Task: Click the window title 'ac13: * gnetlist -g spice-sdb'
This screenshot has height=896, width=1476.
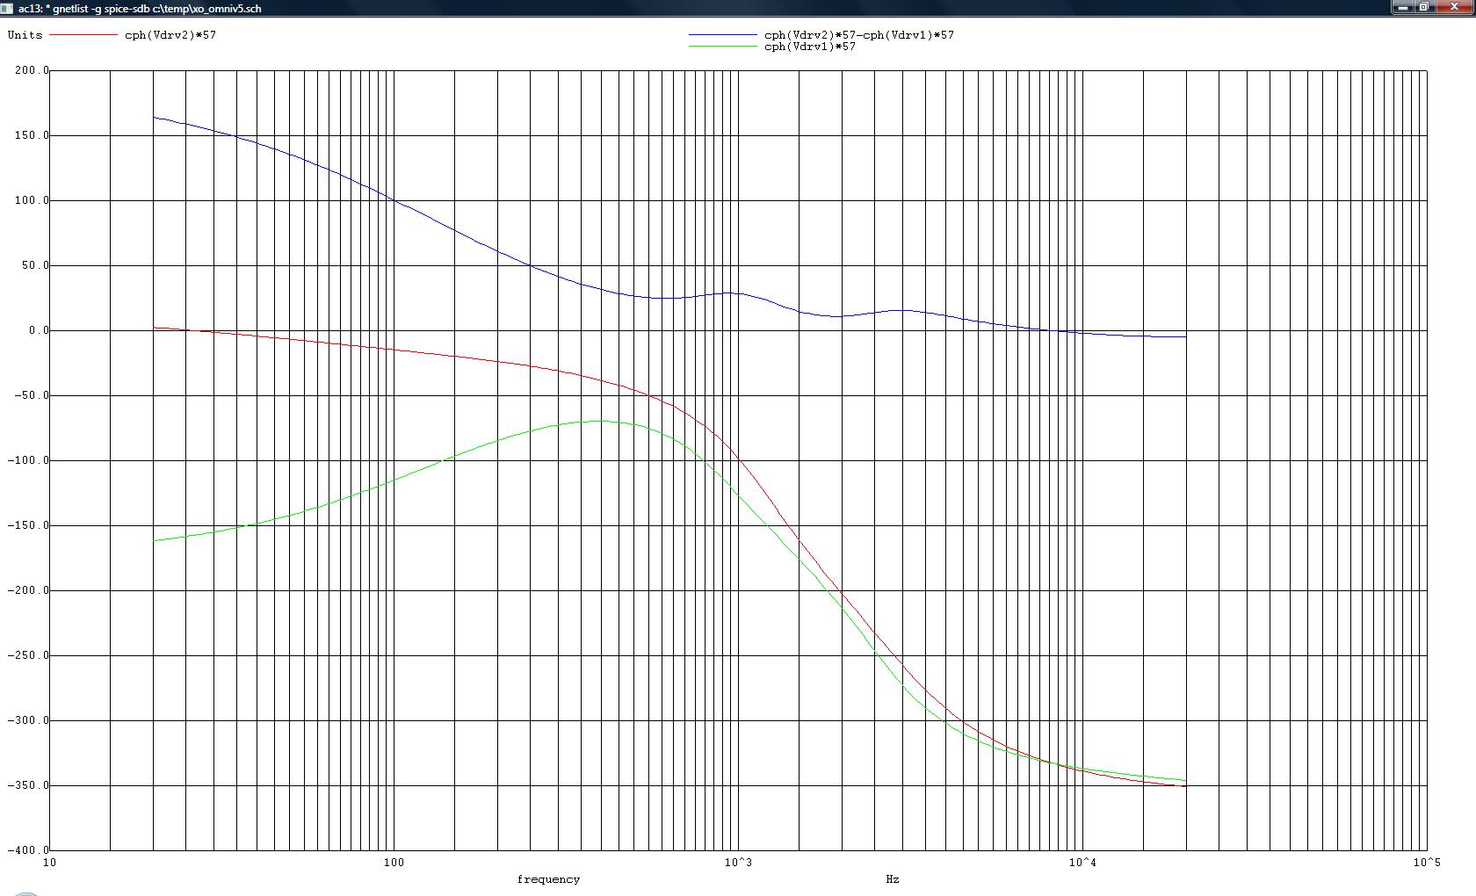Action: [84, 8]
